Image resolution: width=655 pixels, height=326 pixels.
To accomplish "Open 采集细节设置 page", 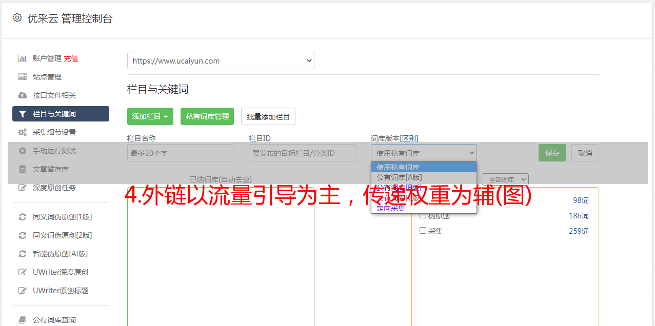I will pyautogui.click(x=54, y=132).
